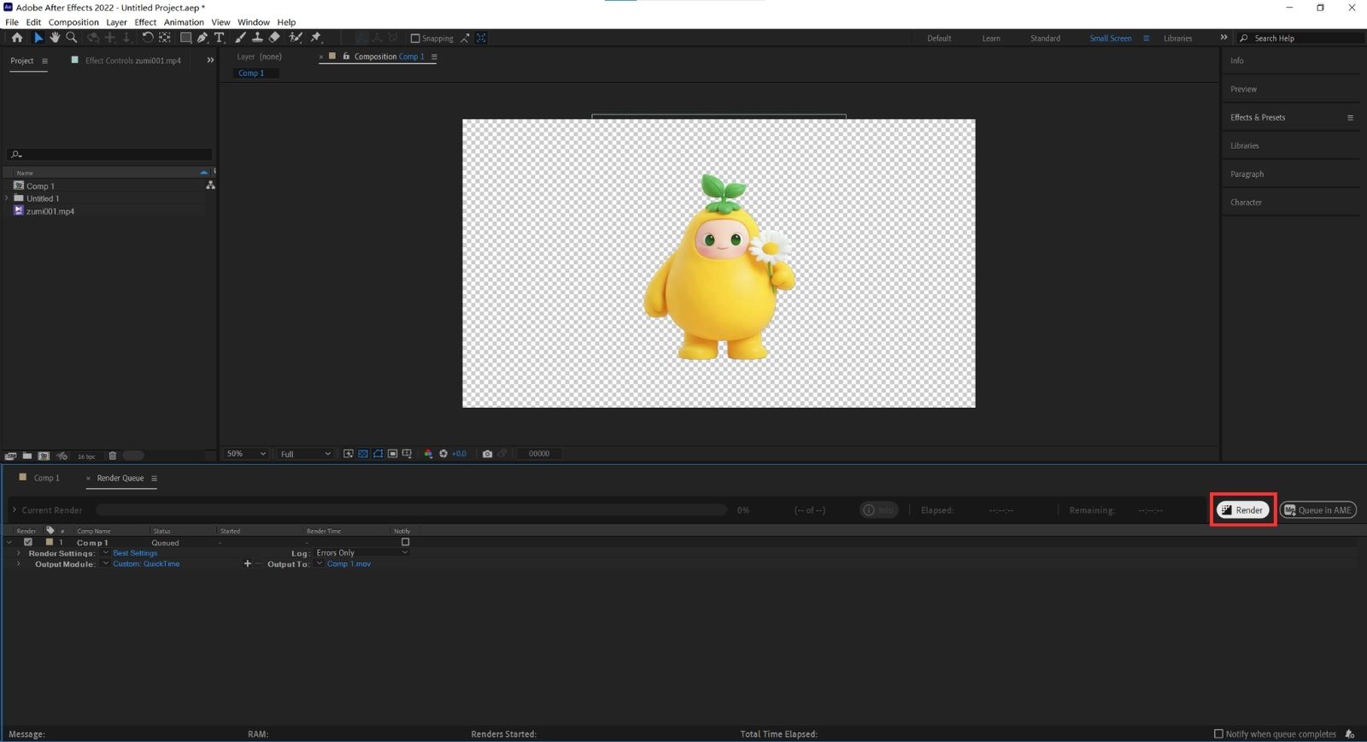The width and height of the screenshot is (1367, 742).
Task: Click the delete trash icon in Project panel
Action: [x=112, y=456]
